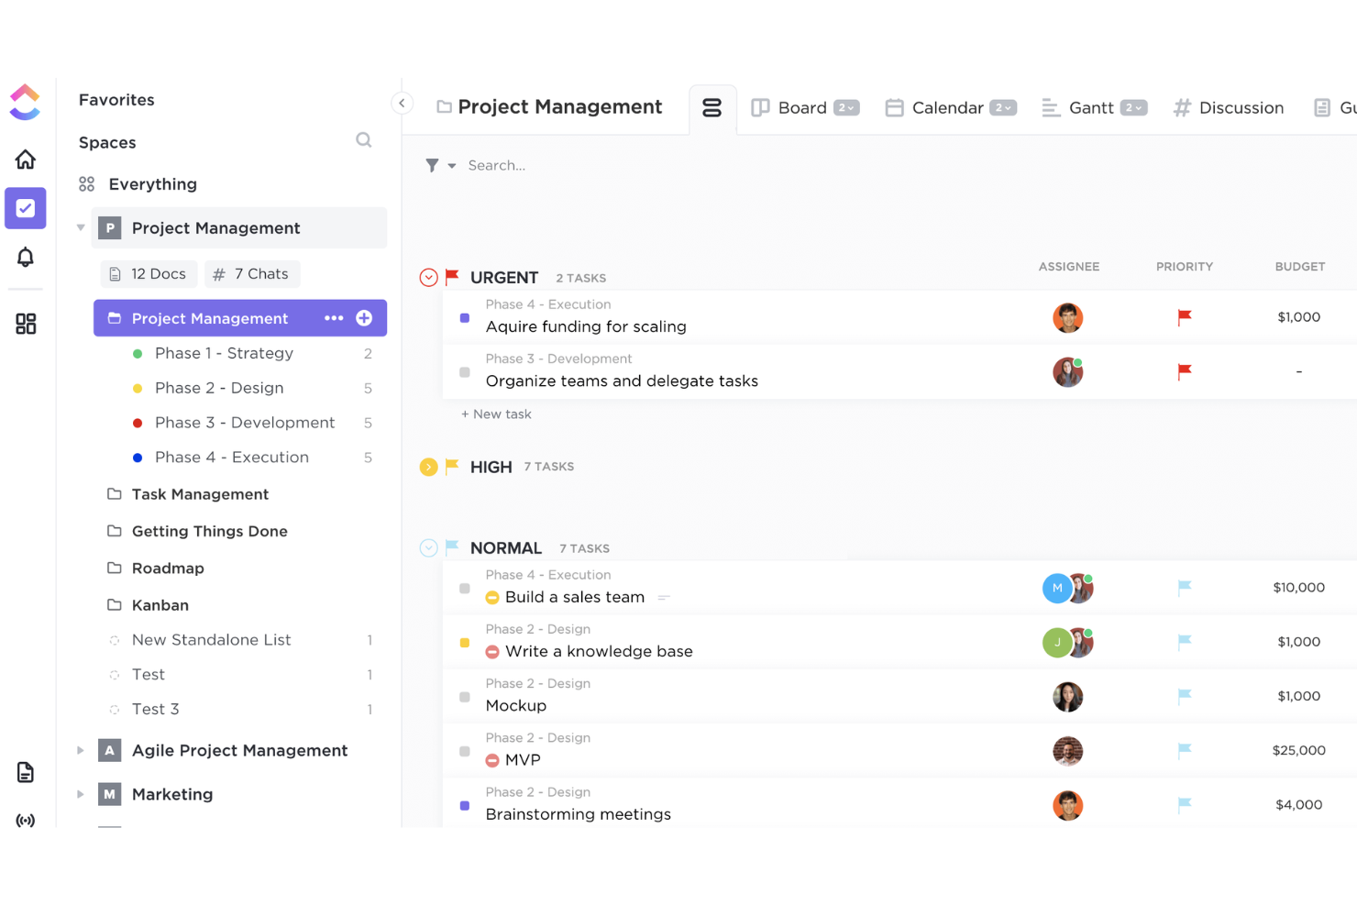This screenshot has height=905, width=1357.
Task: Open the Home icon in the left rail
Action: tap(25, 158)
